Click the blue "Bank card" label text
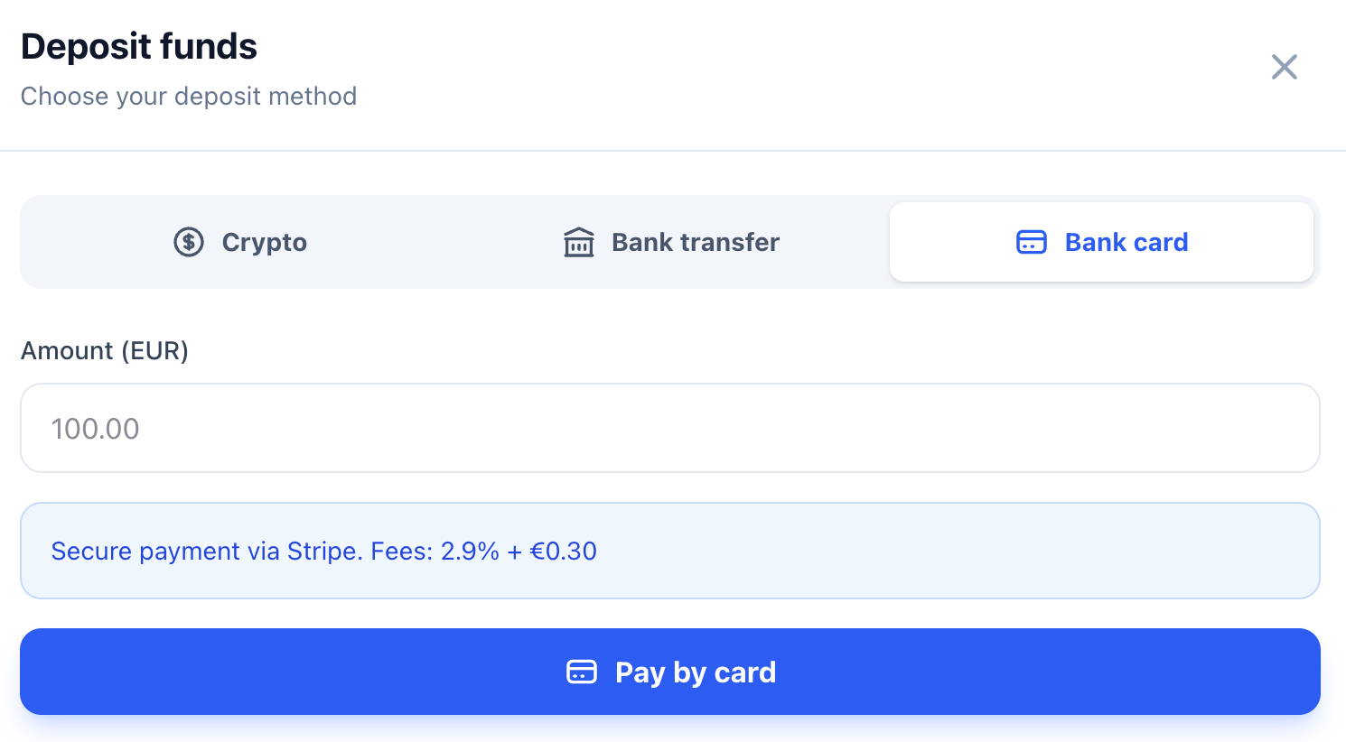The image size is (1346, 742). coord(1126,242)
